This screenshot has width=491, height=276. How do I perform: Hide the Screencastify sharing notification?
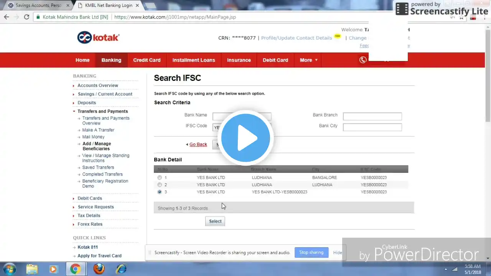tap(338, 253)
